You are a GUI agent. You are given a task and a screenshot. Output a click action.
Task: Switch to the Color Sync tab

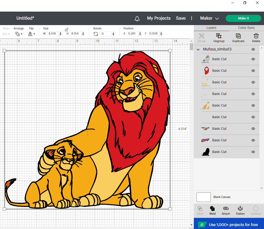[x=246, y=28]
